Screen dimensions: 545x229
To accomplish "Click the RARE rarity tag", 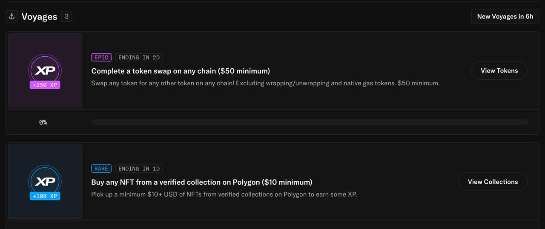I will pos(101,168).
